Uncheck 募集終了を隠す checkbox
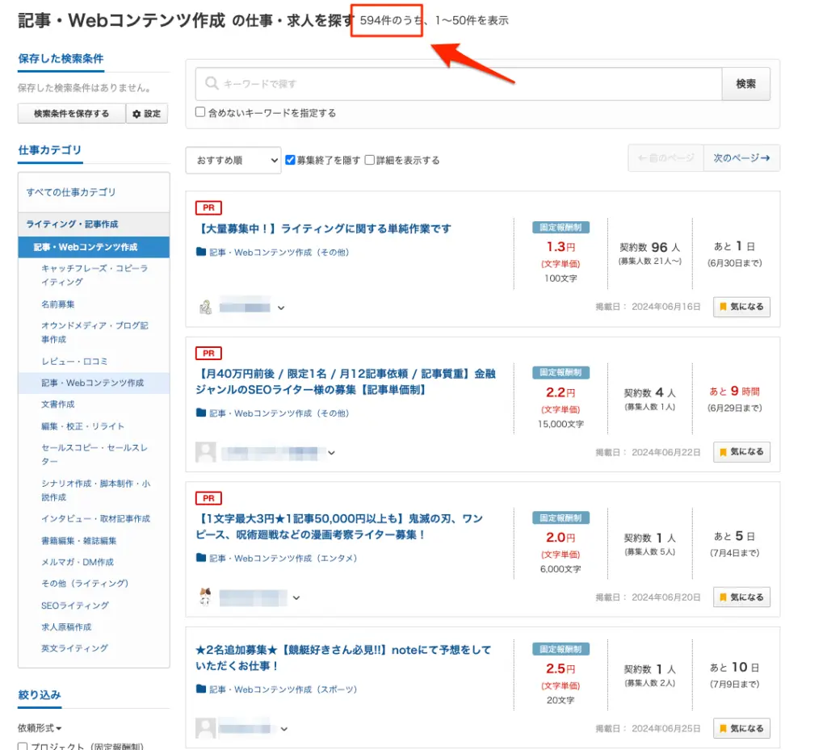The image size is (827, 750). coord(290,160)
